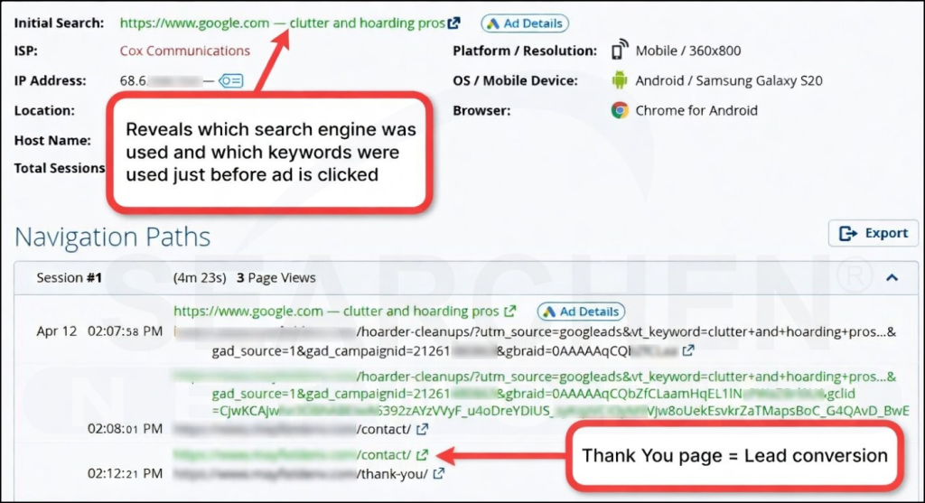Open the Cox Communications ISP link

coord(184,51)
